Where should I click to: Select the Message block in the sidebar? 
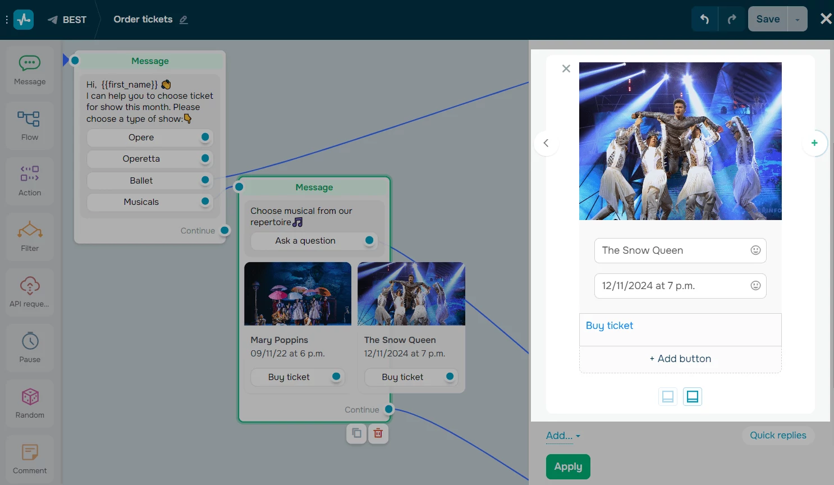click(x=29, y=68)
